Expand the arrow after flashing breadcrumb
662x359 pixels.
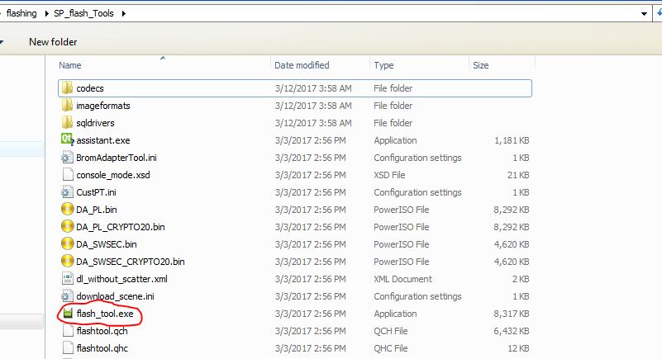coord(46,13)
